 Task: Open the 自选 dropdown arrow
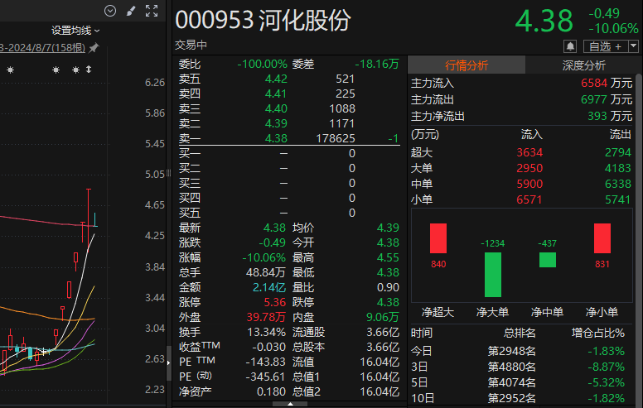tap(633, 46)
